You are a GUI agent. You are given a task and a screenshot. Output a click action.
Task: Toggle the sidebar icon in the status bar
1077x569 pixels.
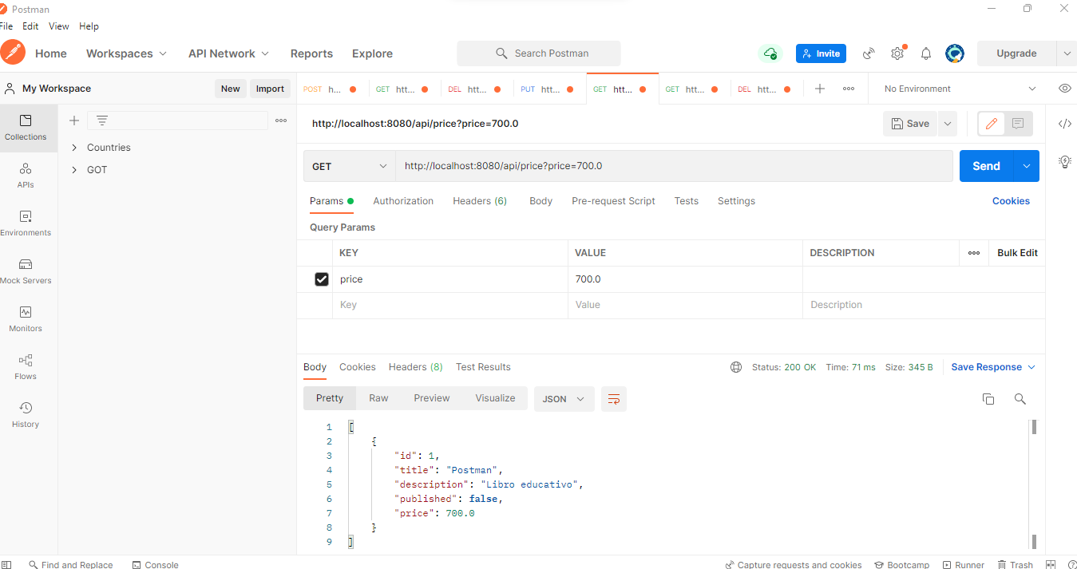coord(6,564)
